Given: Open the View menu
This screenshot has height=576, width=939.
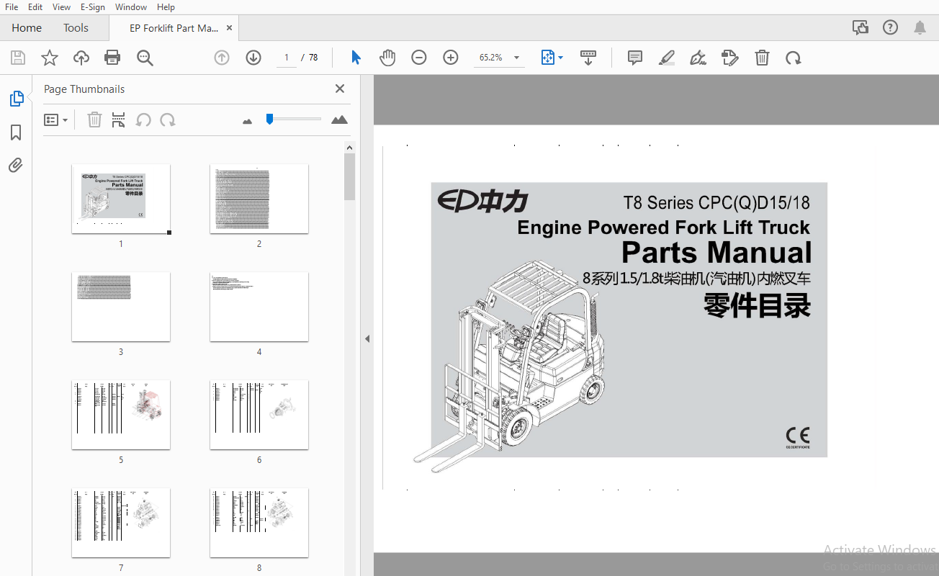Looking at the screenshot, I should click(x=62, y=6).
